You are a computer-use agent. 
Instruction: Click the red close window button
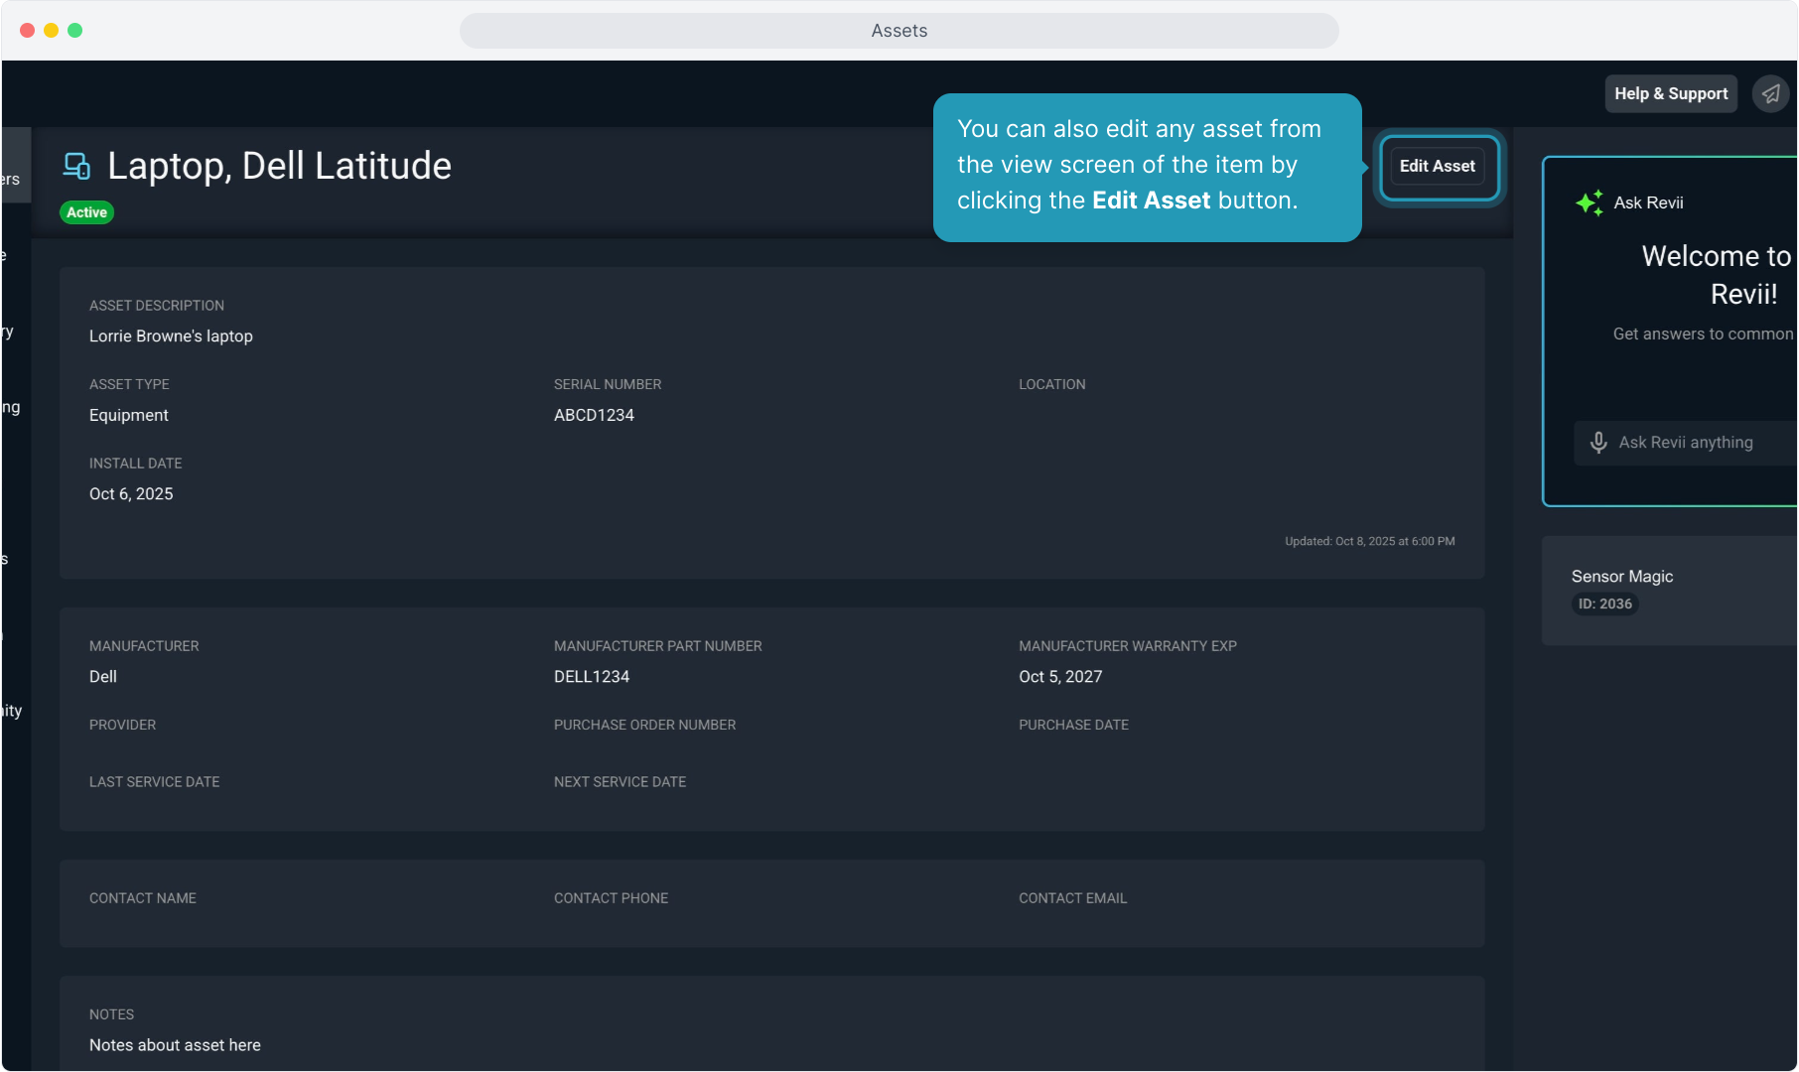tap(28, 31)
